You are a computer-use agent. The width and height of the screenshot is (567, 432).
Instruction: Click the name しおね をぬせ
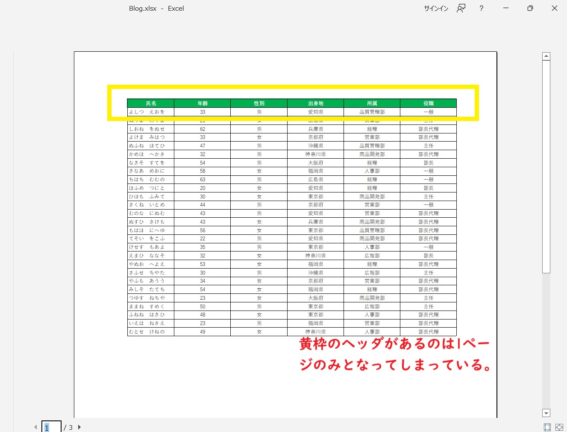[147, 129]
